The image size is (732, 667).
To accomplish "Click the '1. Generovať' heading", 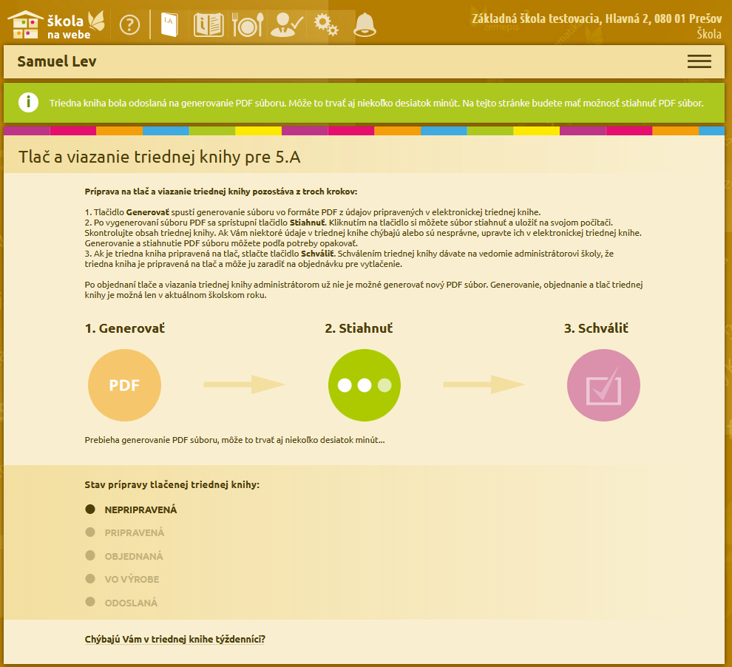I will (x=125, y=328).
